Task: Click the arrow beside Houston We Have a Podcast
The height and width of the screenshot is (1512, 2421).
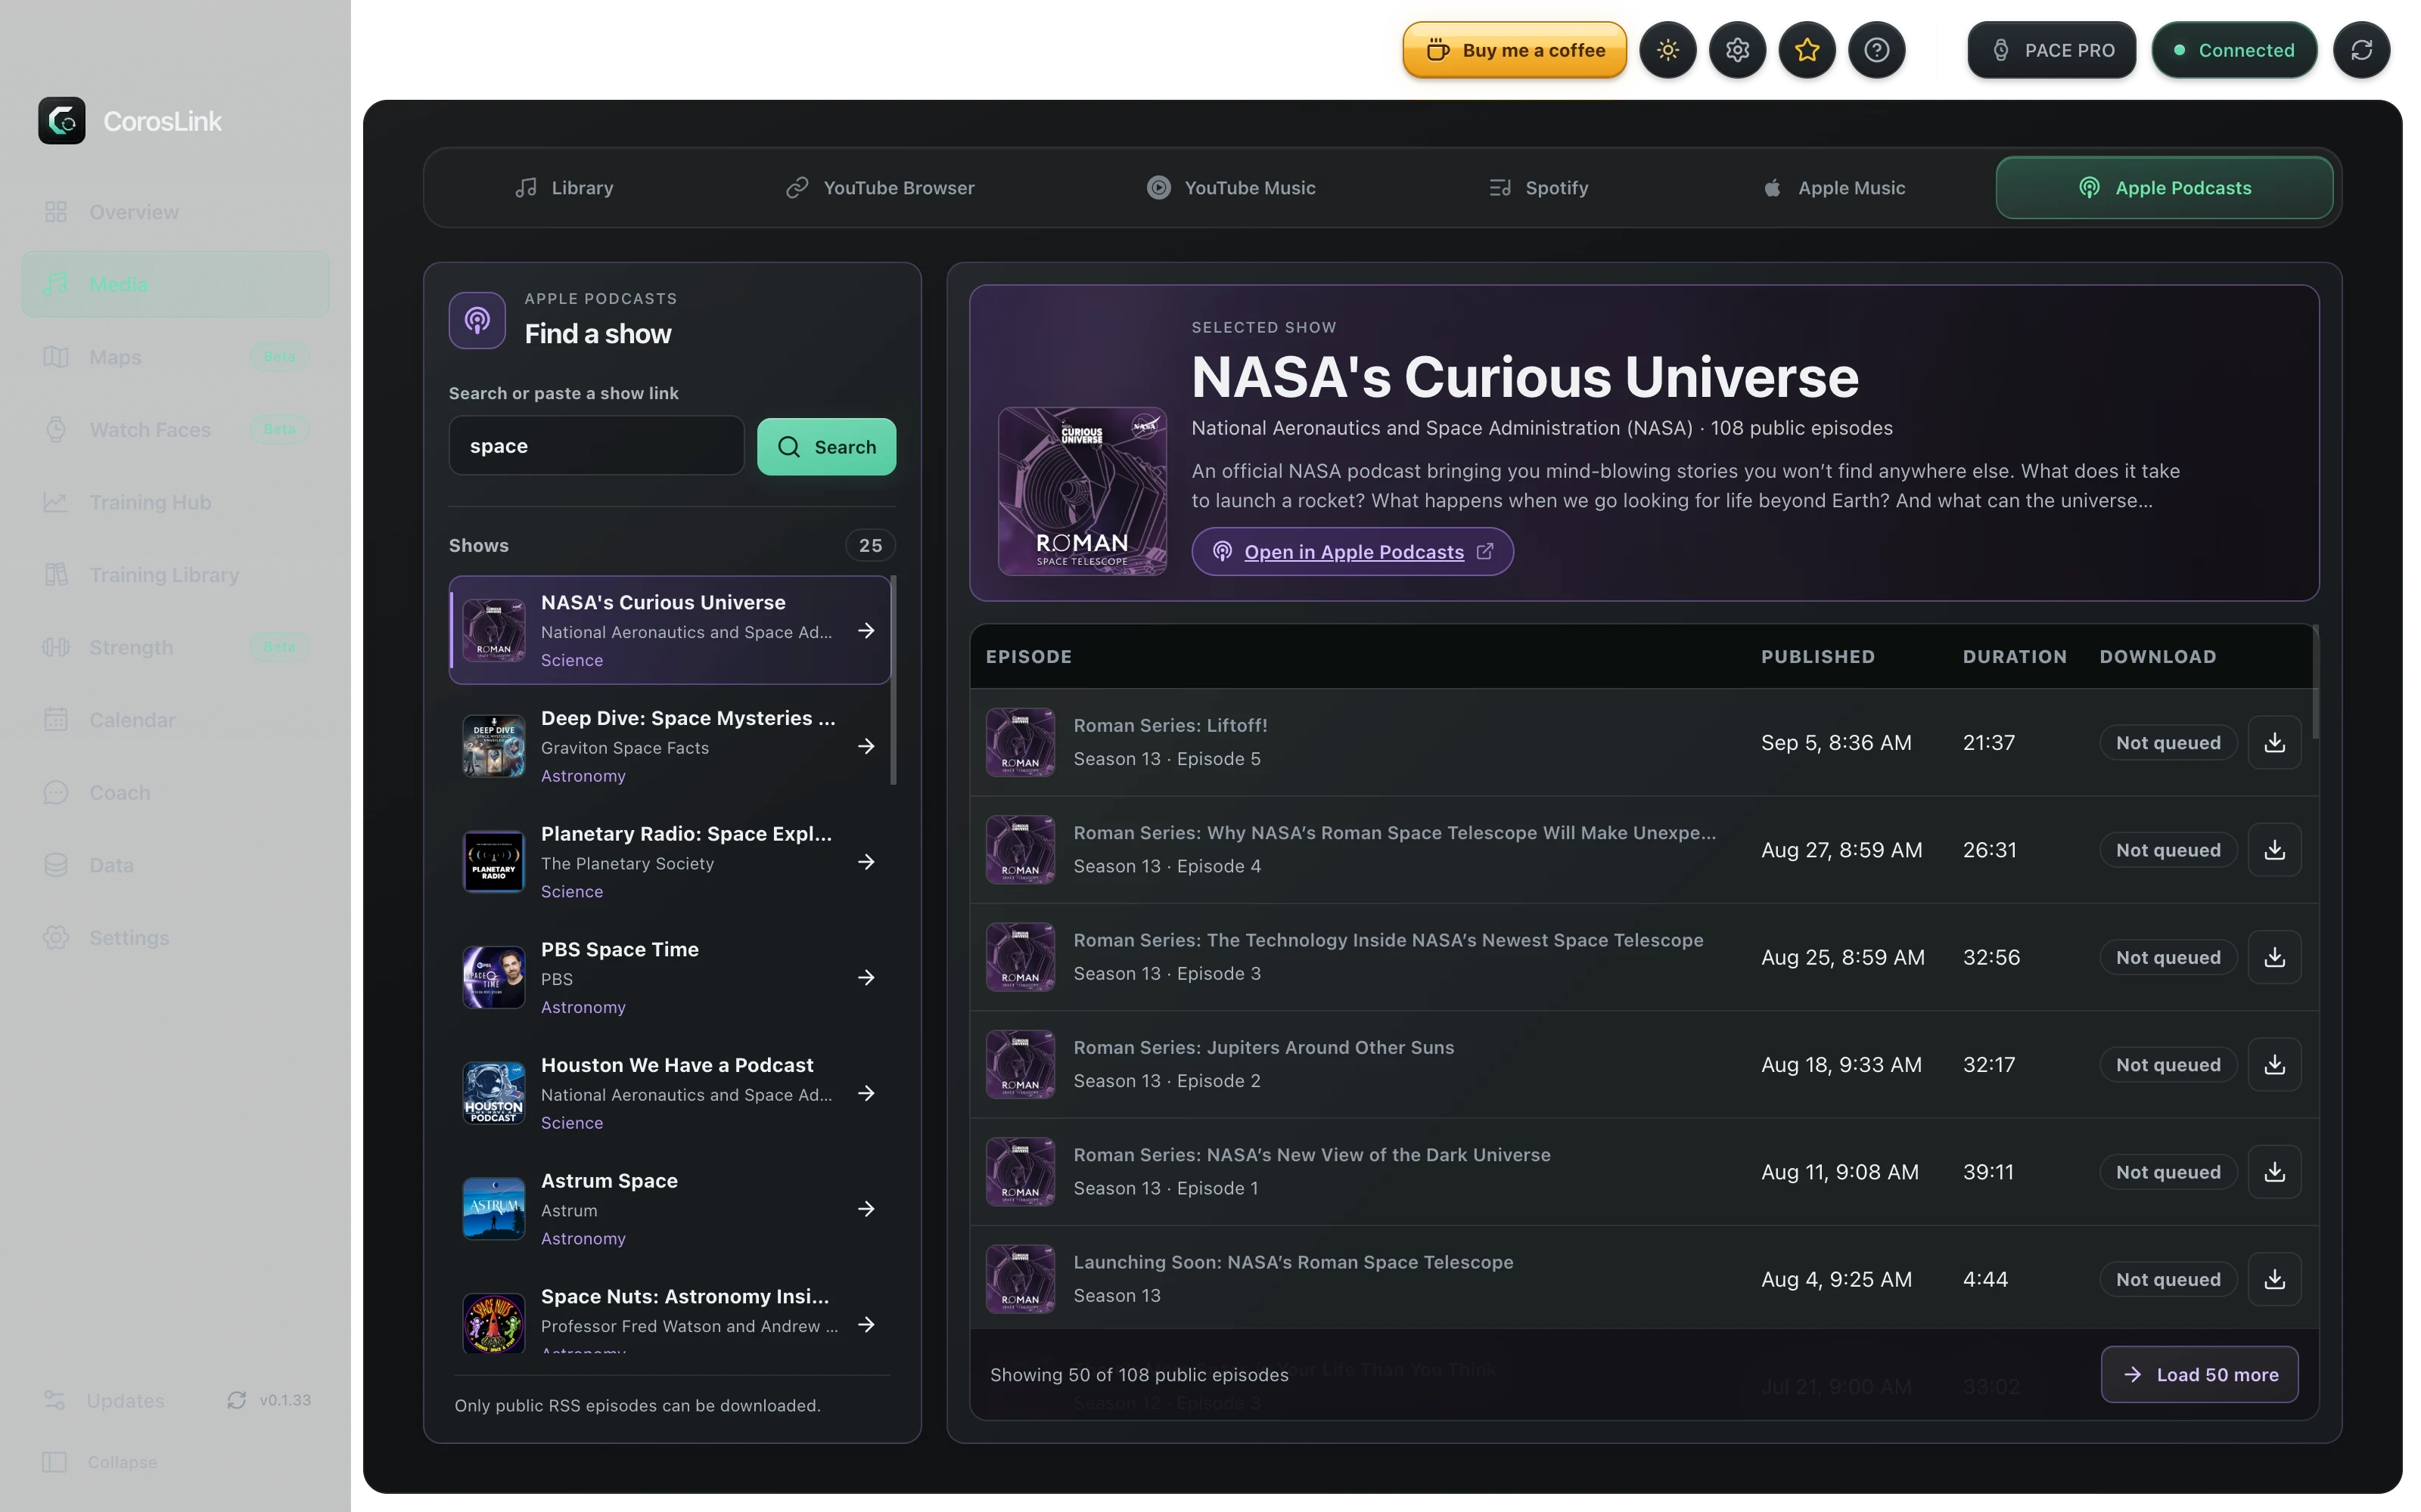Action: tap(866, 1093)
